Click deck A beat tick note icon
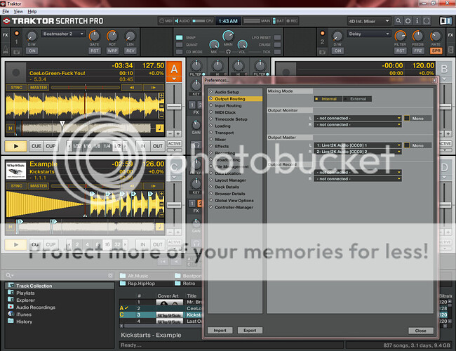This screenshot has height=351, width=456. coord(160,128)
